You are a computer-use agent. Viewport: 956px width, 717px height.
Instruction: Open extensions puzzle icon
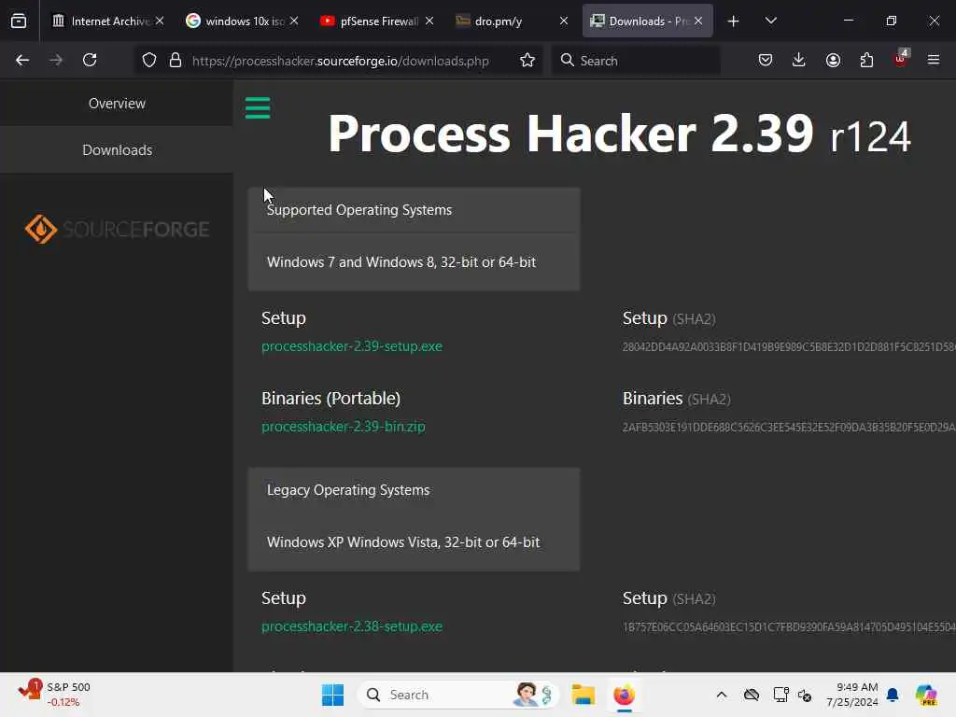[866, 60]
